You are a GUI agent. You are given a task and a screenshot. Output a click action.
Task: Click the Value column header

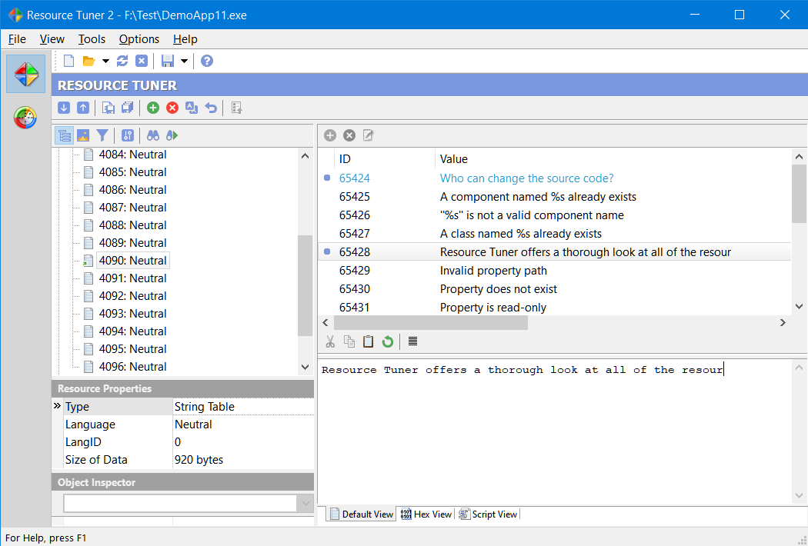coord(613,159)
